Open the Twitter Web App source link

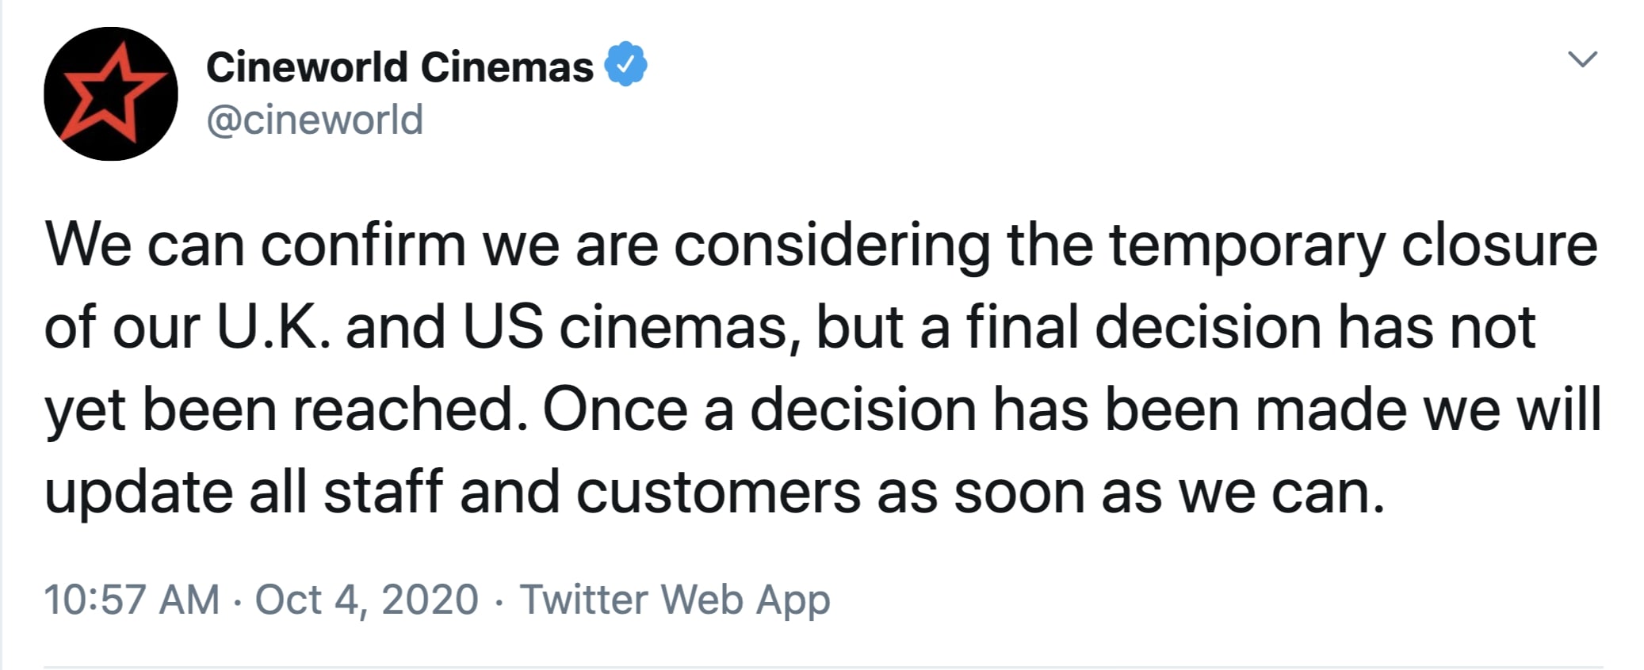pyautogui.click(x=675, y=600)
